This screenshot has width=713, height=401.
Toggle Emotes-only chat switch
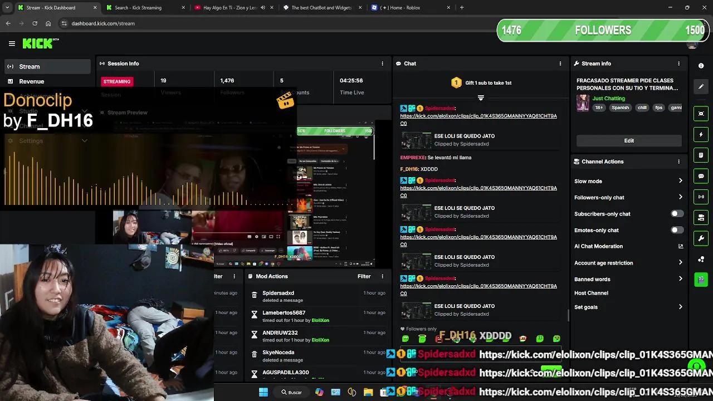(676, 230)
